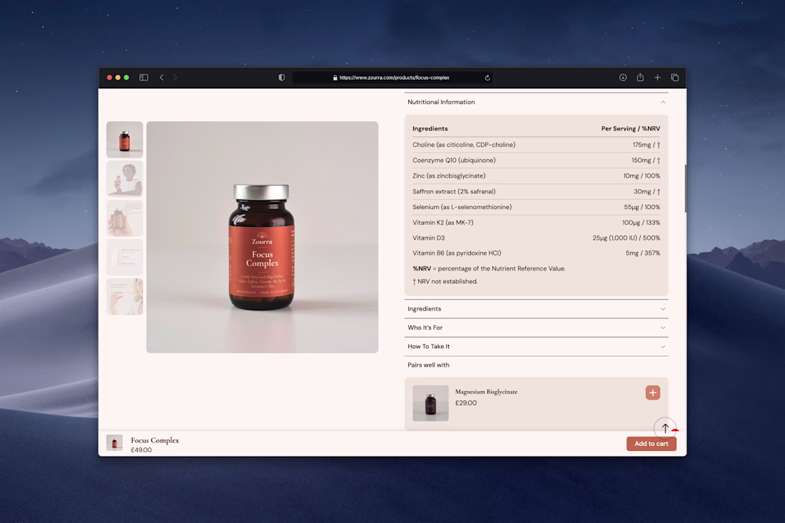Screen dimensions: 785x523
Task: Go forward with the right chevron arrow
Action: pyautogui.click(x=176, y=78)
